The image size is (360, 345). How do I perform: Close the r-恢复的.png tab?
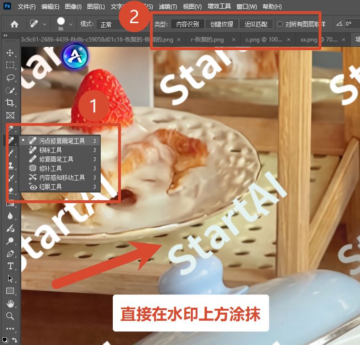[x=234, y=40]
